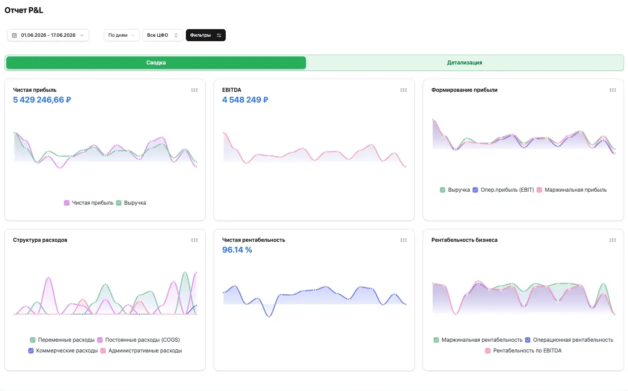Viewport: 628px width, 391px height.
Task: Open date range 01.06.2026 - 17.06.2026 dropdown
Action: point(48,35)
